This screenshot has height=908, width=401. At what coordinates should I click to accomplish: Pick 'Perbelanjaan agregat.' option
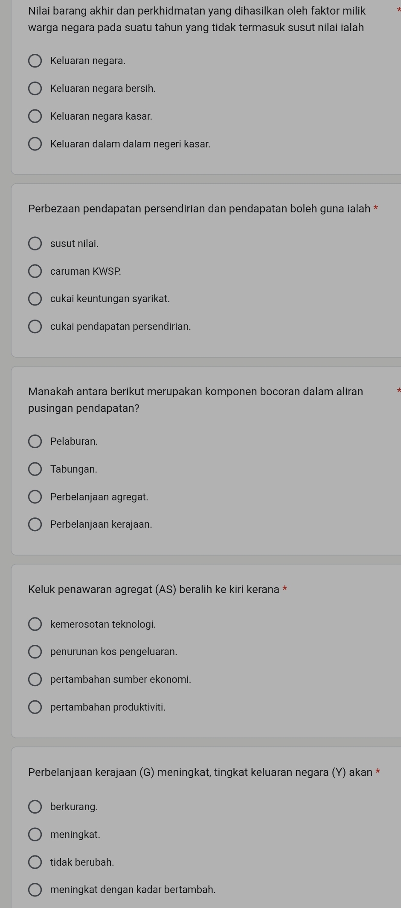click(35, 497)
